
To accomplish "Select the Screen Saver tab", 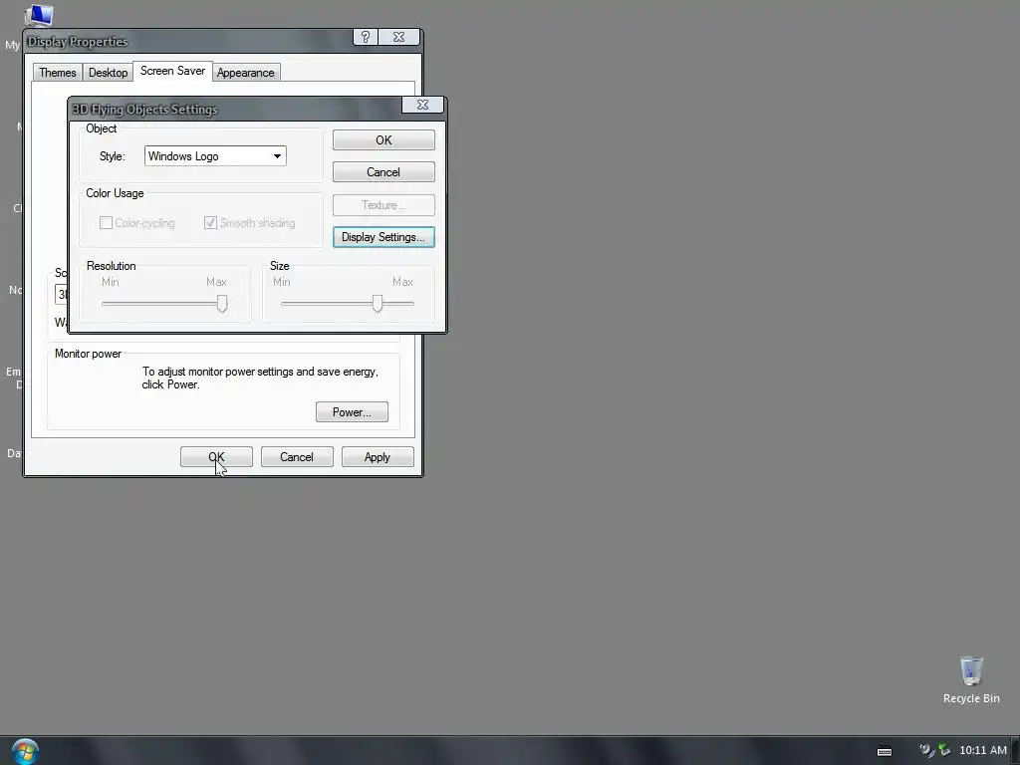I will point(172,71).
